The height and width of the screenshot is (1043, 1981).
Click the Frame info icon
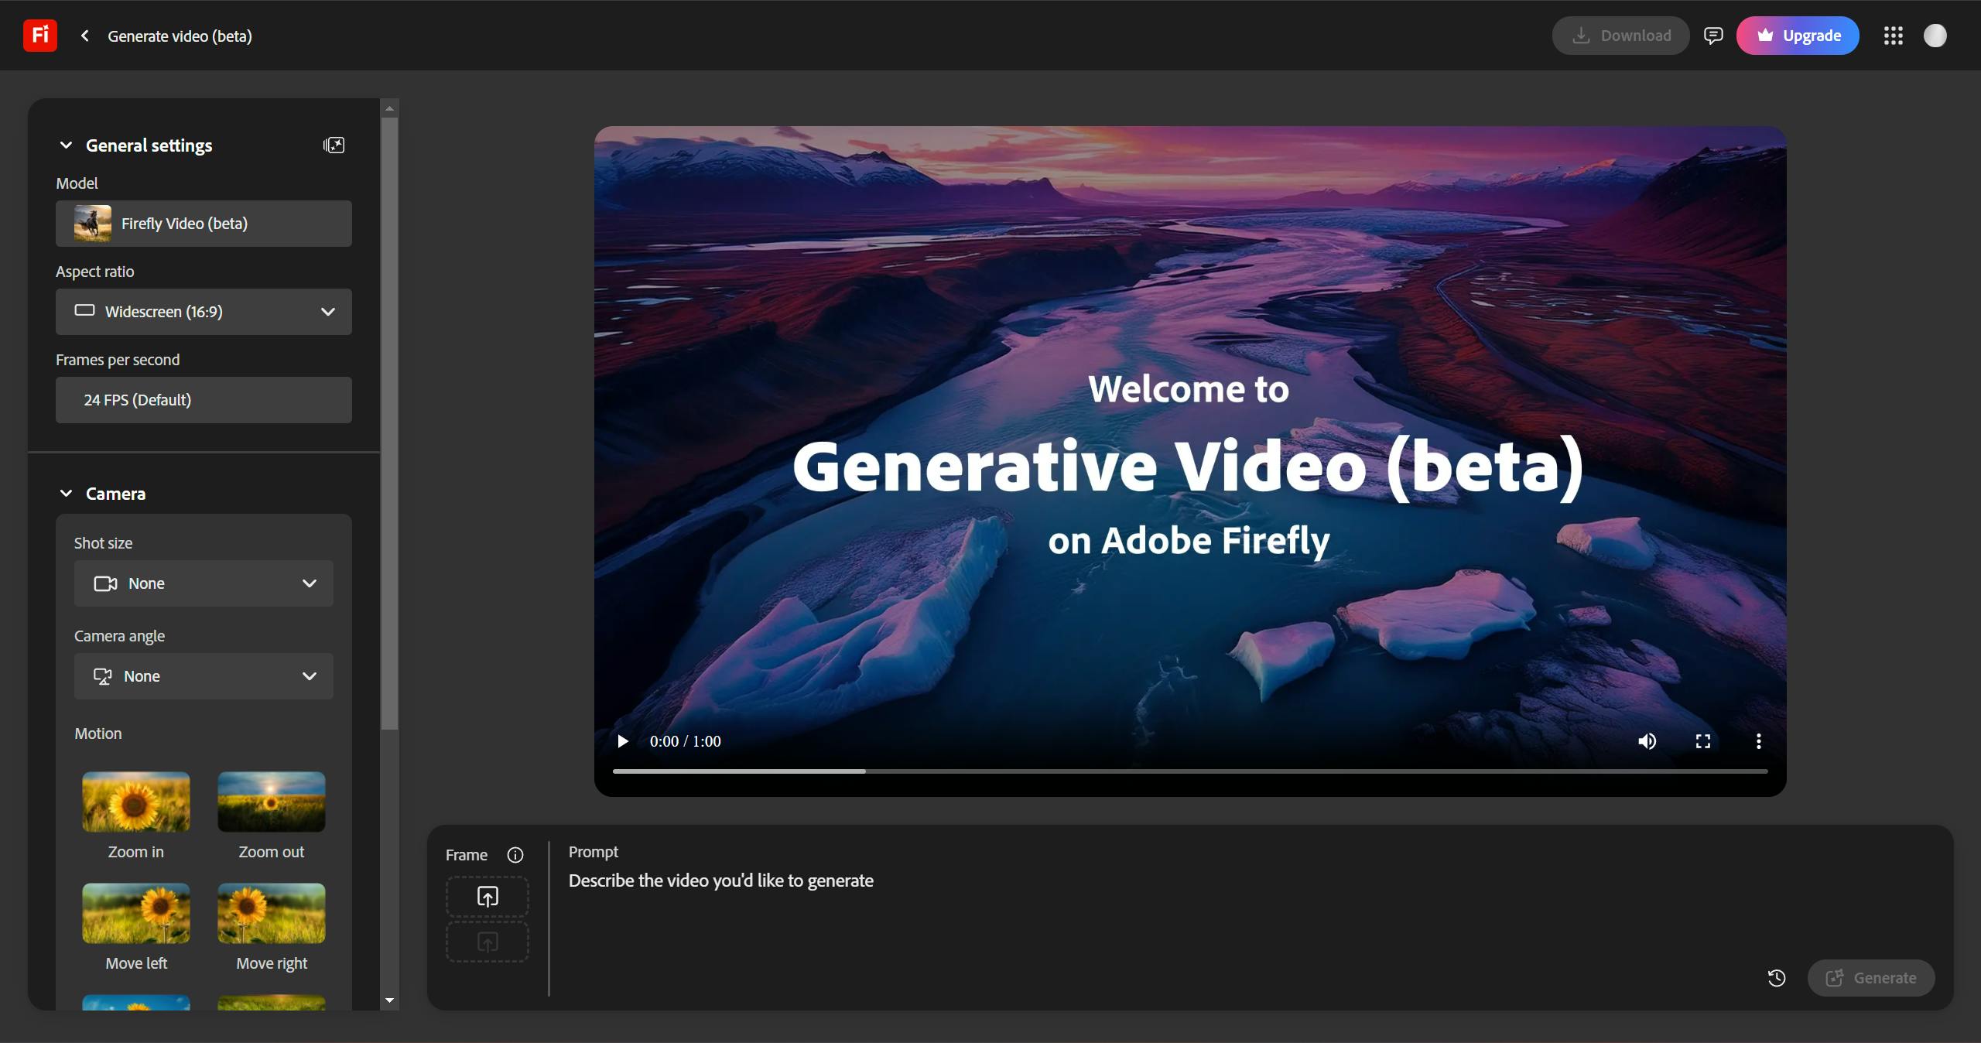(x=515, y=855)
